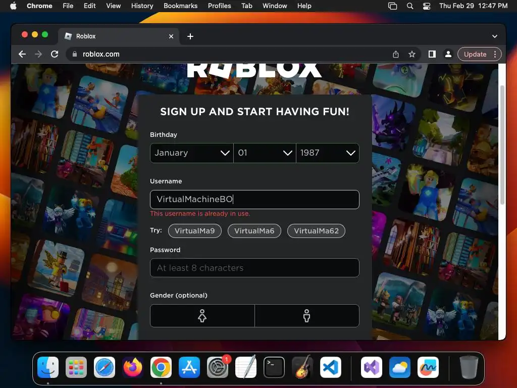517x388 pixels.
Task: Open the Chrome application menu
Action: point(39,6)
